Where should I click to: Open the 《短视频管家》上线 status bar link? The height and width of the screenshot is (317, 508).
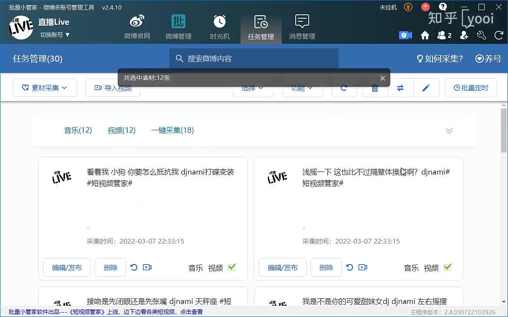[x=106, y=312]
